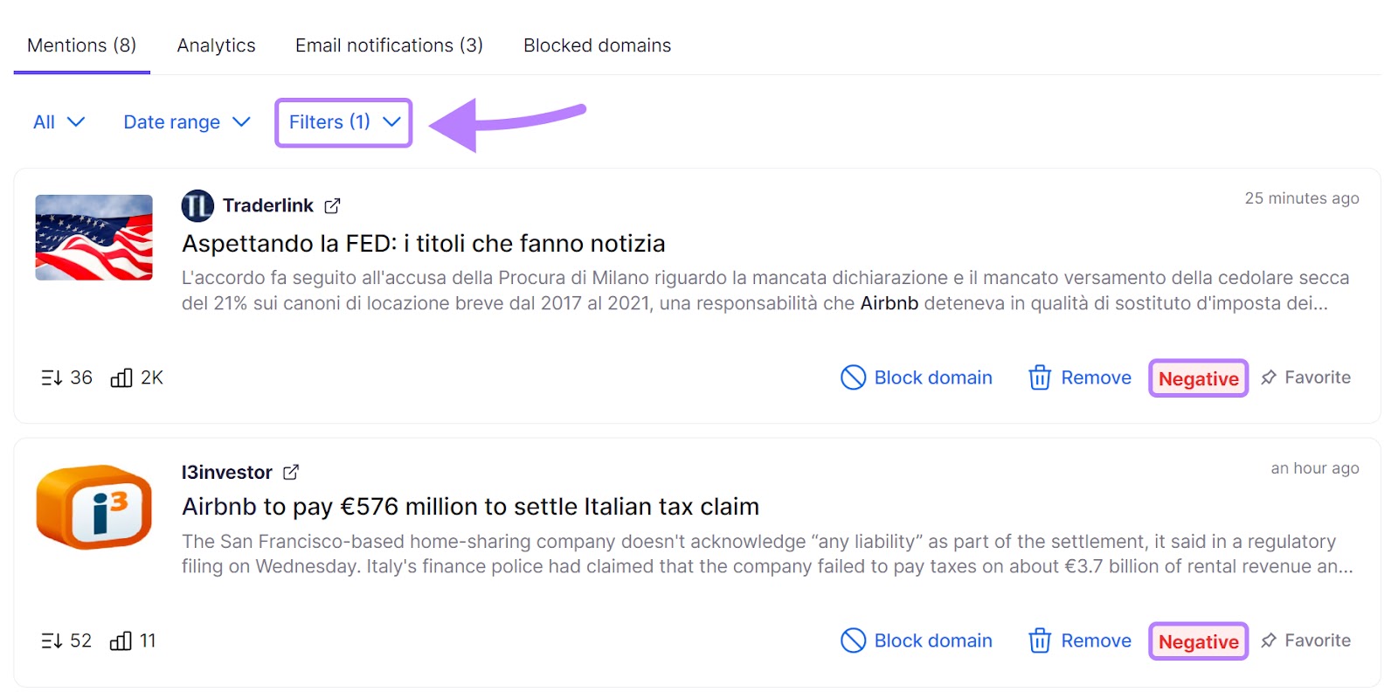Image resolution: width=1398 pixels, height=699 pixels.
Task: Click the block domain icon on the Traderlink mention
Action: point(854,377)
